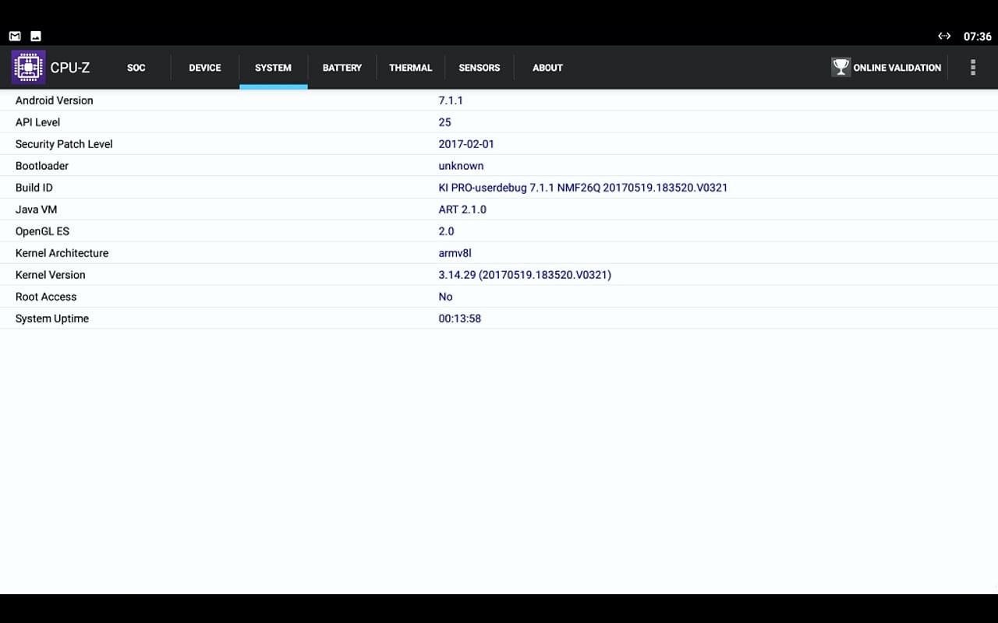Click the trophy icon for online validation
This screenshot has width=998, height=623.
click(841, 67)
